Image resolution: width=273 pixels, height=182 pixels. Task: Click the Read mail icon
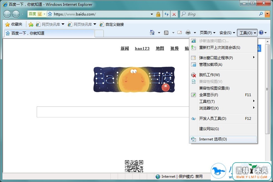[180, 32]
